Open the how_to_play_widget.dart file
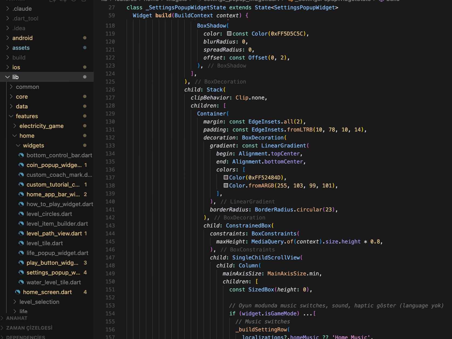 click(x=60, y=204)
